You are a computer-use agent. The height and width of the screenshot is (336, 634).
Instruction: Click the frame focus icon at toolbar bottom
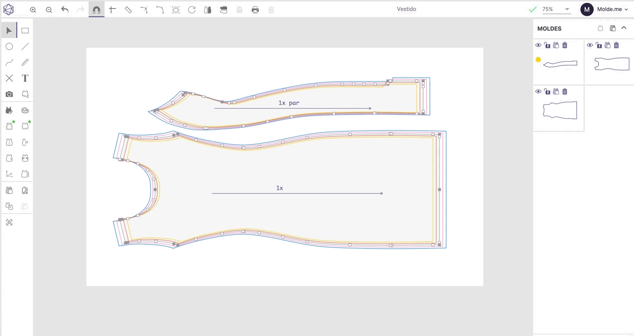pyautogui.click(x=9, y=222)
